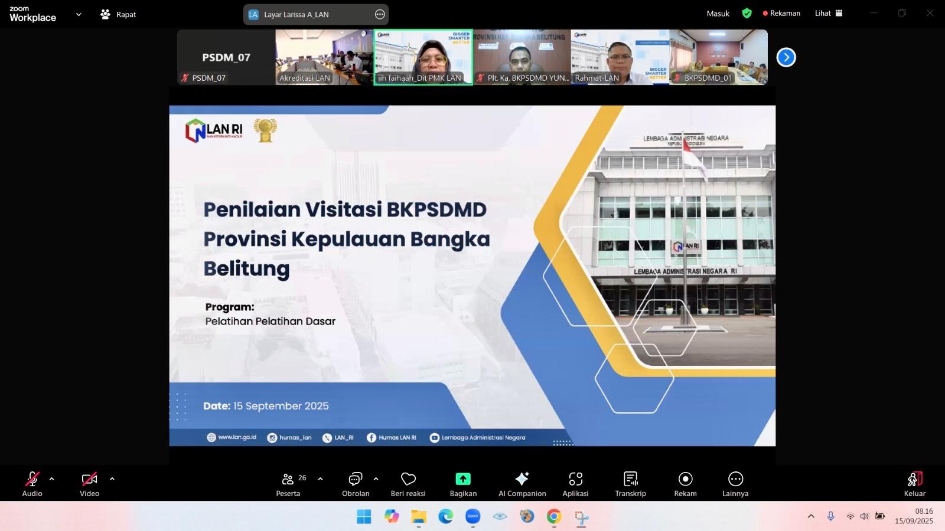The width and height of the screenshot is (945, 531).
Task: Open the Lihat view menu
Action: click(x=828, y=13)
